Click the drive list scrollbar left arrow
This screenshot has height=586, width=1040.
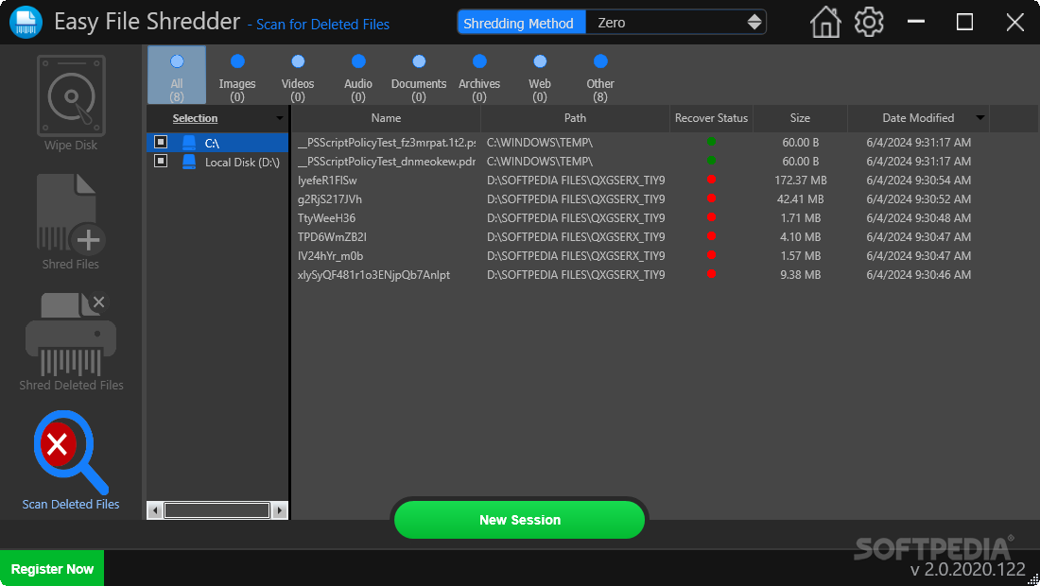pyautogui.click(x=154, y=510)
